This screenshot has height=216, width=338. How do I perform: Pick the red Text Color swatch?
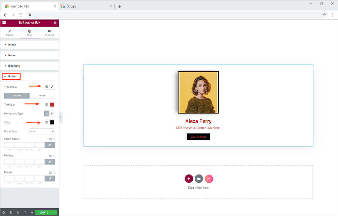point(52,105)
